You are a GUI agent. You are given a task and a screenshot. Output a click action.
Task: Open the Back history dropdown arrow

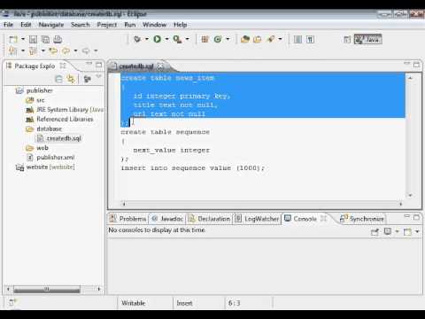75,51
